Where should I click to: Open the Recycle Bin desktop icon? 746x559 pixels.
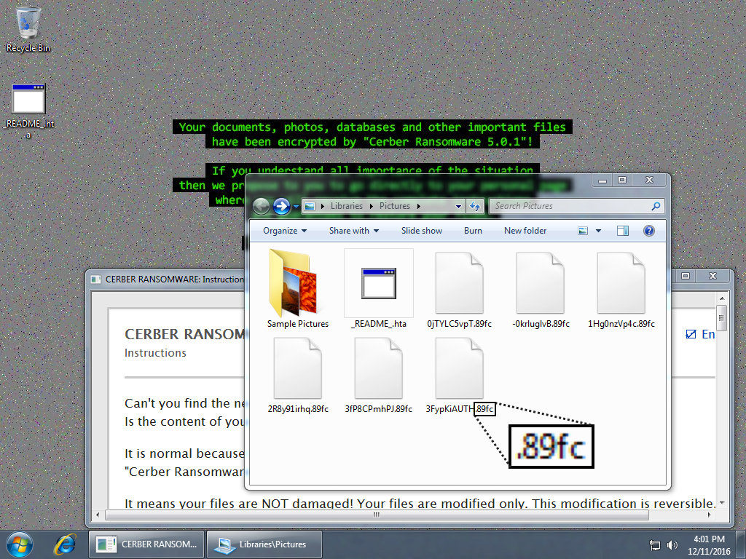click(x=28, y=29)
